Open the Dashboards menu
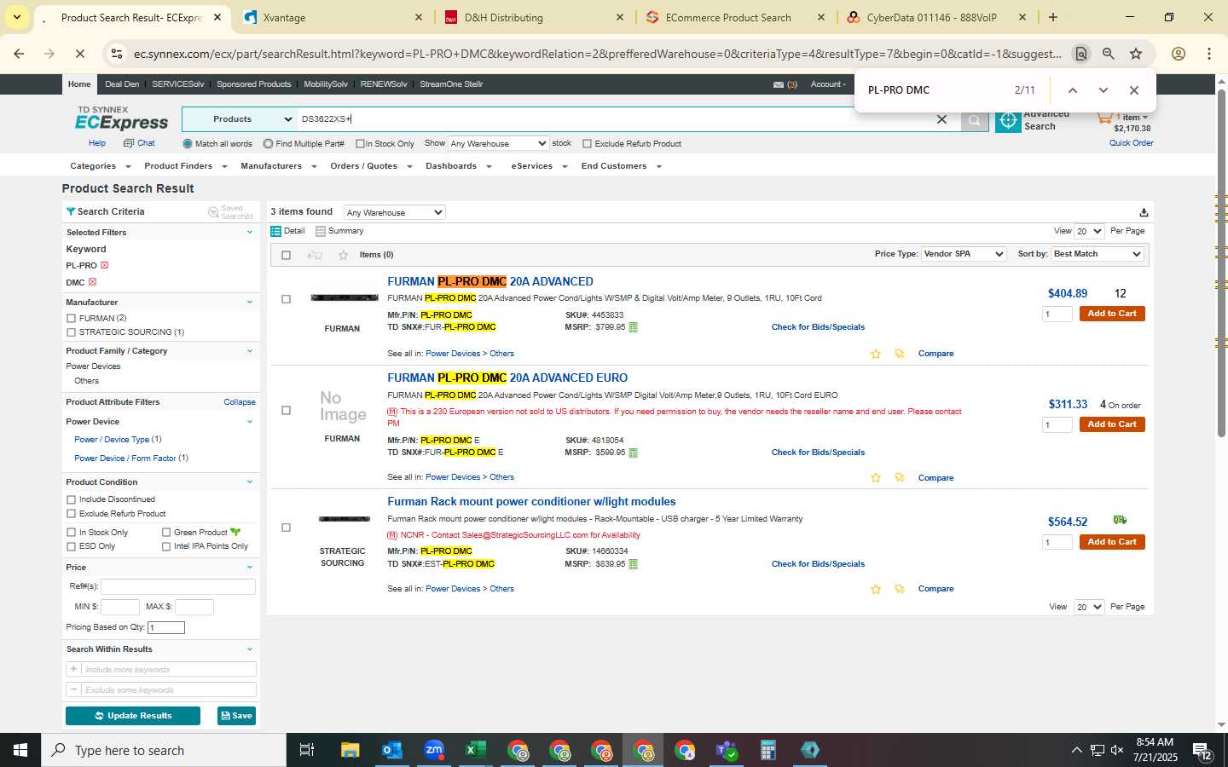Image resolution: width=1228 pixels, height=767 pixels. pyautogui.click(x=459, y=166)
